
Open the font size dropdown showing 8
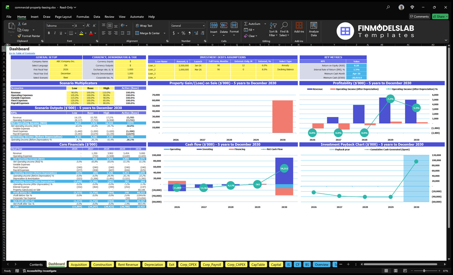[83, 26]
